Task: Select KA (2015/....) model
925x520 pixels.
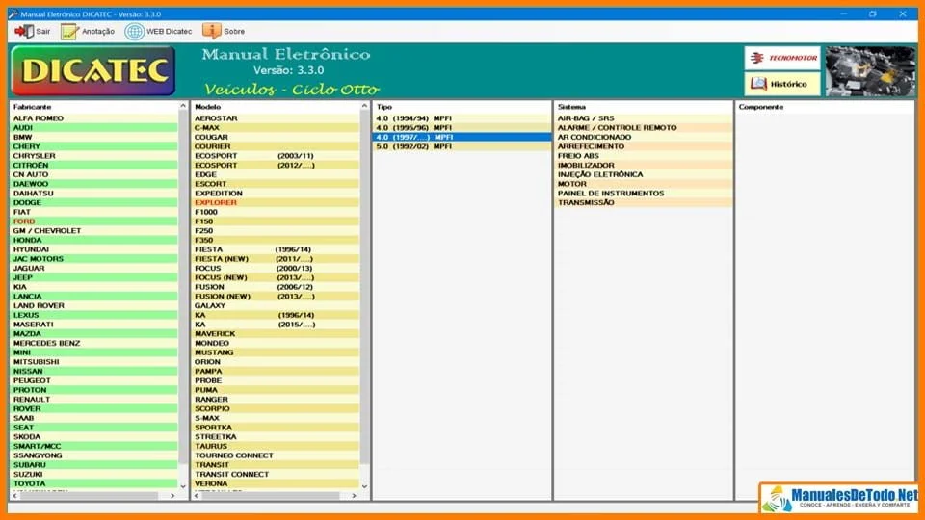Action: coord(277,325)
